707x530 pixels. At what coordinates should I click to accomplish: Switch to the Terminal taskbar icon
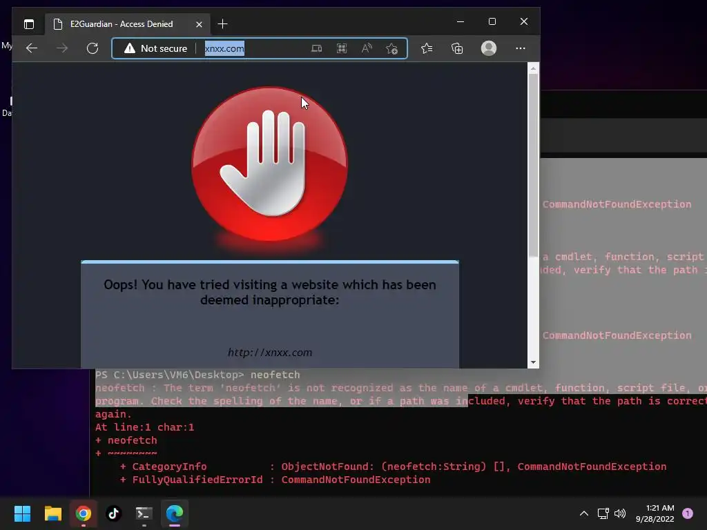144,513
